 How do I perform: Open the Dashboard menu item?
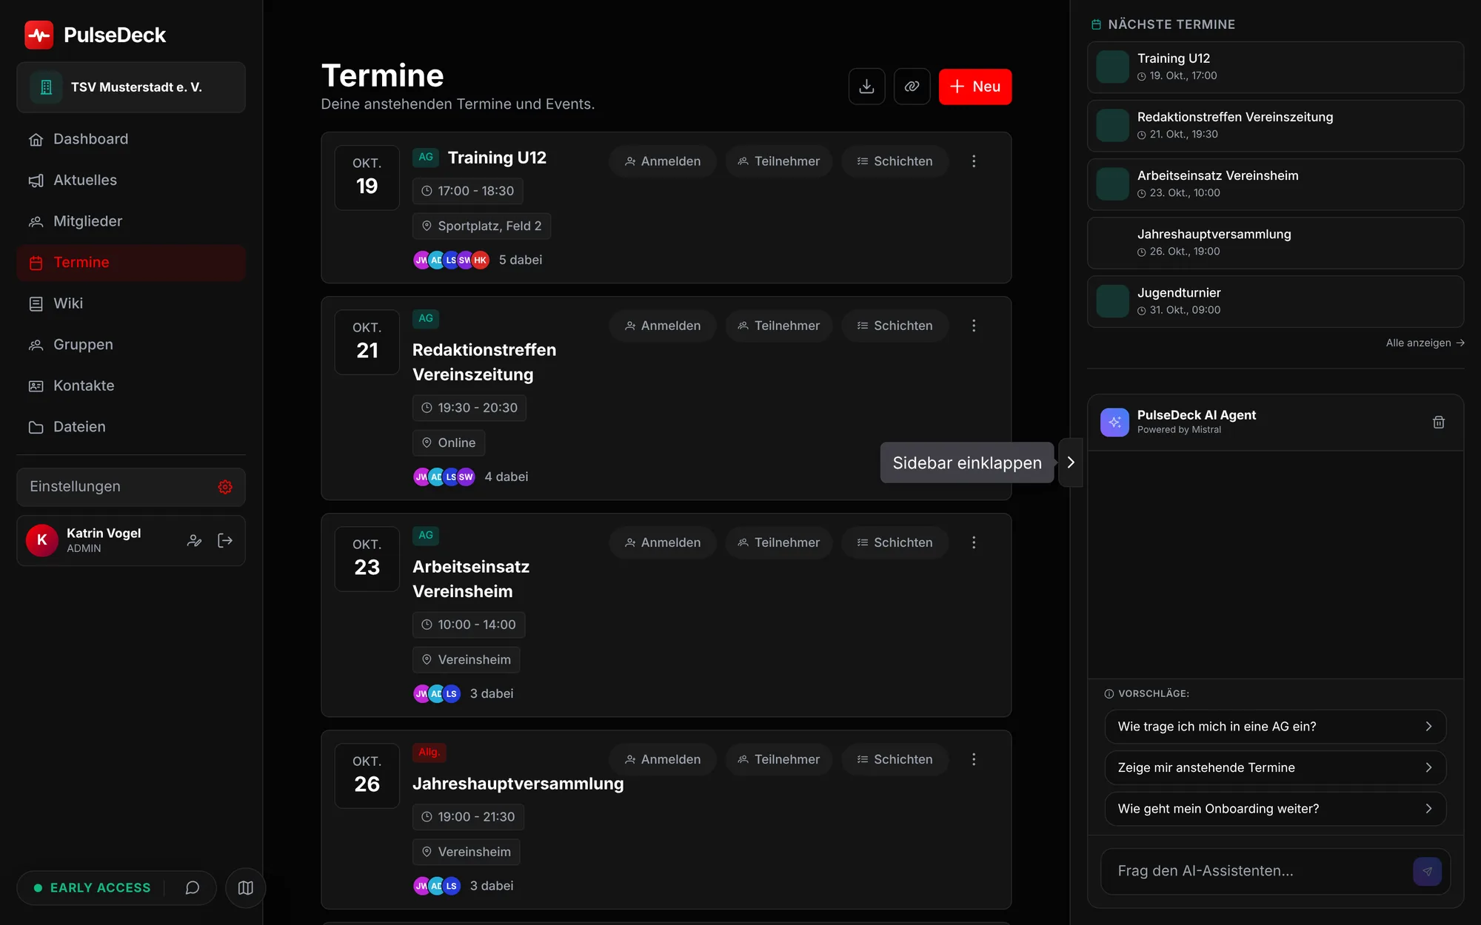(x=131, y=139)
